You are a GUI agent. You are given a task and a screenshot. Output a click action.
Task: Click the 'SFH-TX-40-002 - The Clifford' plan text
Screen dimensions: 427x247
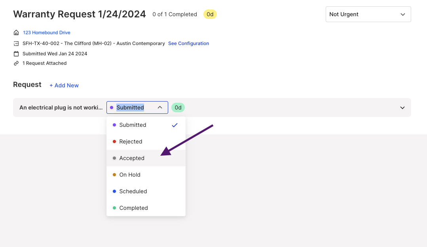[x=94, y=43]
